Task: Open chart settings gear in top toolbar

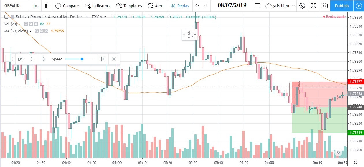Action: click(x=302, y=6)
